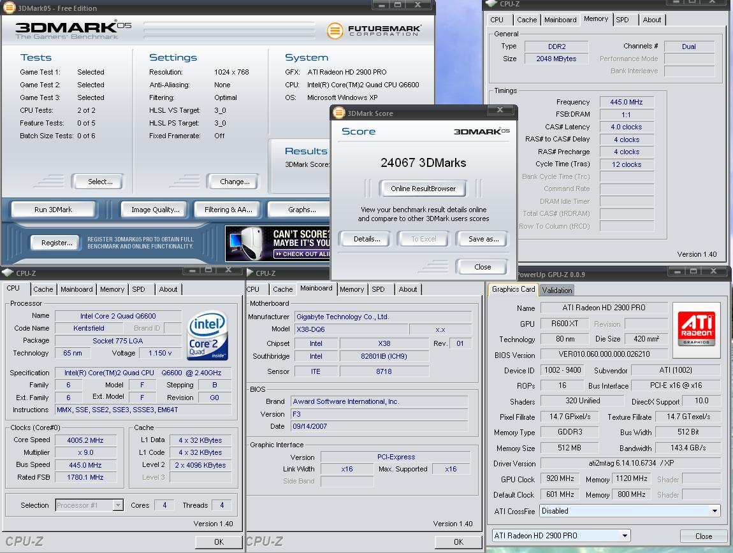Switch to Validation tab in GPU-Z
This screenshot has height=553, width=733.
(557, 291)
